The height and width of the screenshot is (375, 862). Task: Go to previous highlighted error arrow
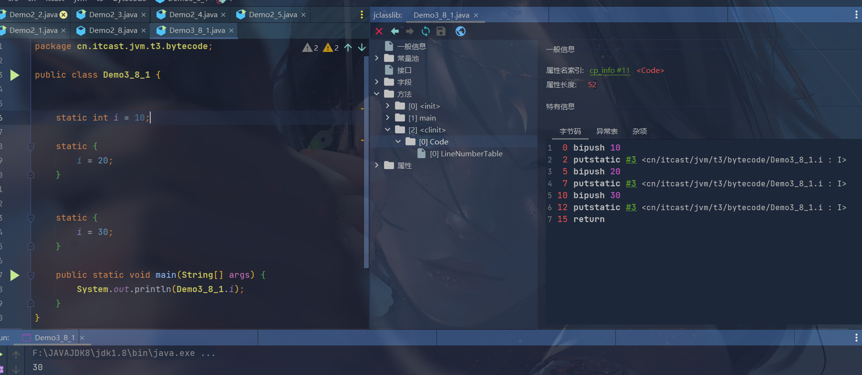[348, 48]
